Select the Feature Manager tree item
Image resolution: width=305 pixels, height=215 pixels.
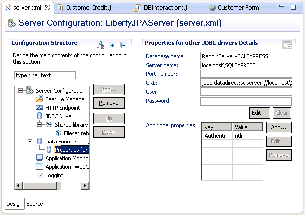[x=65, y=99]
